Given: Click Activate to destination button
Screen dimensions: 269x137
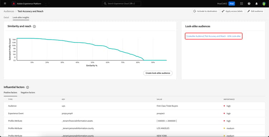Looking at the screenshot, I should pyautogui.click(x=206, y=11).
